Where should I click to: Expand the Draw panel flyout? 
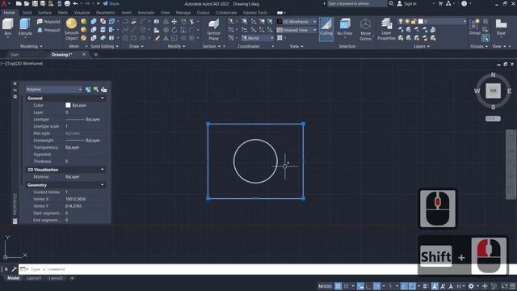[137, 47]
